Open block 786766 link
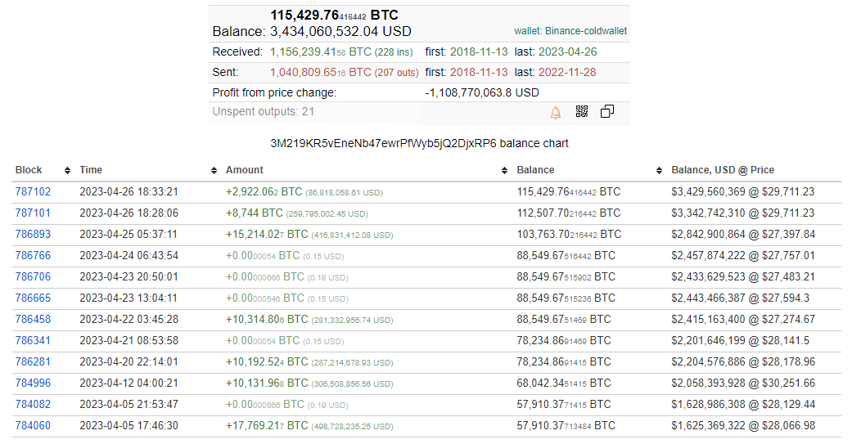The width and height of the screenshot is (852, 444). click(33, 256)
